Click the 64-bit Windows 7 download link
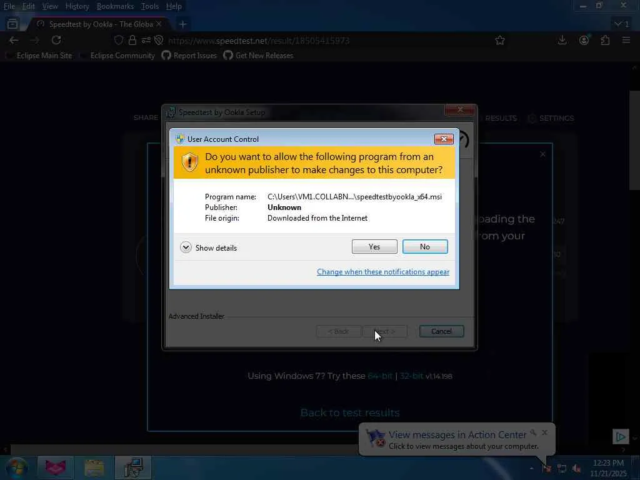The height and width of the screenshot is (480, 640). pyautogui.click(x=379, y=376)
